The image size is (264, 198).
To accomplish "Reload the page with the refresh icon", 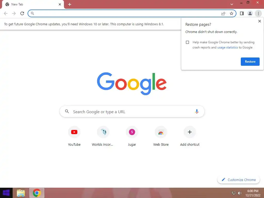I will 22,13.
